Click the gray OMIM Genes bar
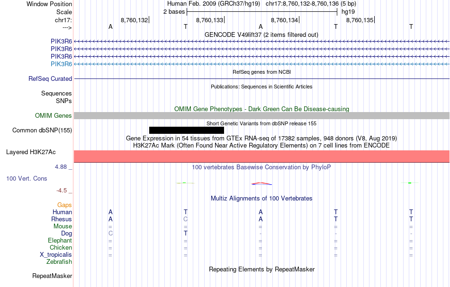 click(x=262, y=115)
